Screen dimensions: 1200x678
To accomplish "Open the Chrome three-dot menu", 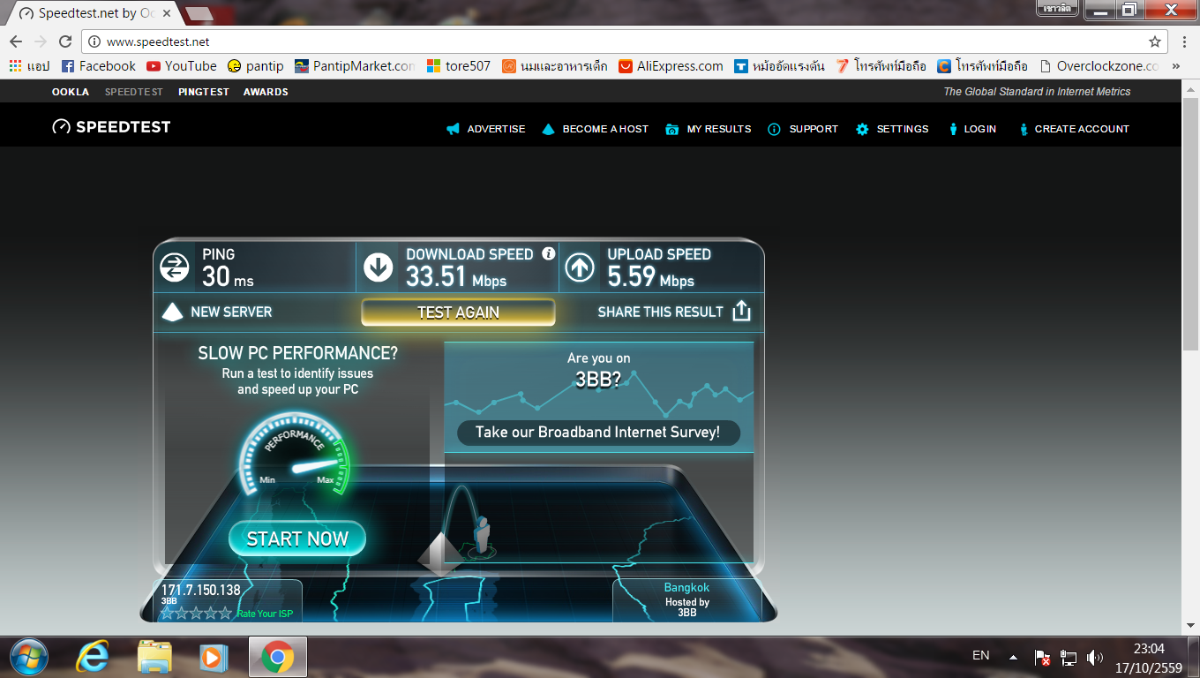I will click(x=1183, y=41).
